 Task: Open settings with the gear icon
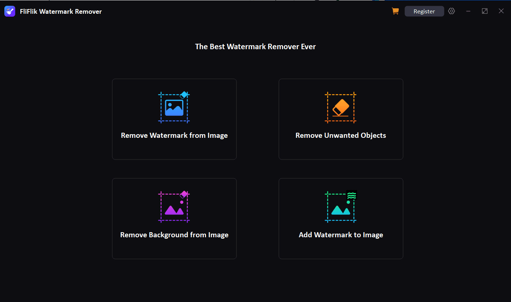click(451, 11)
